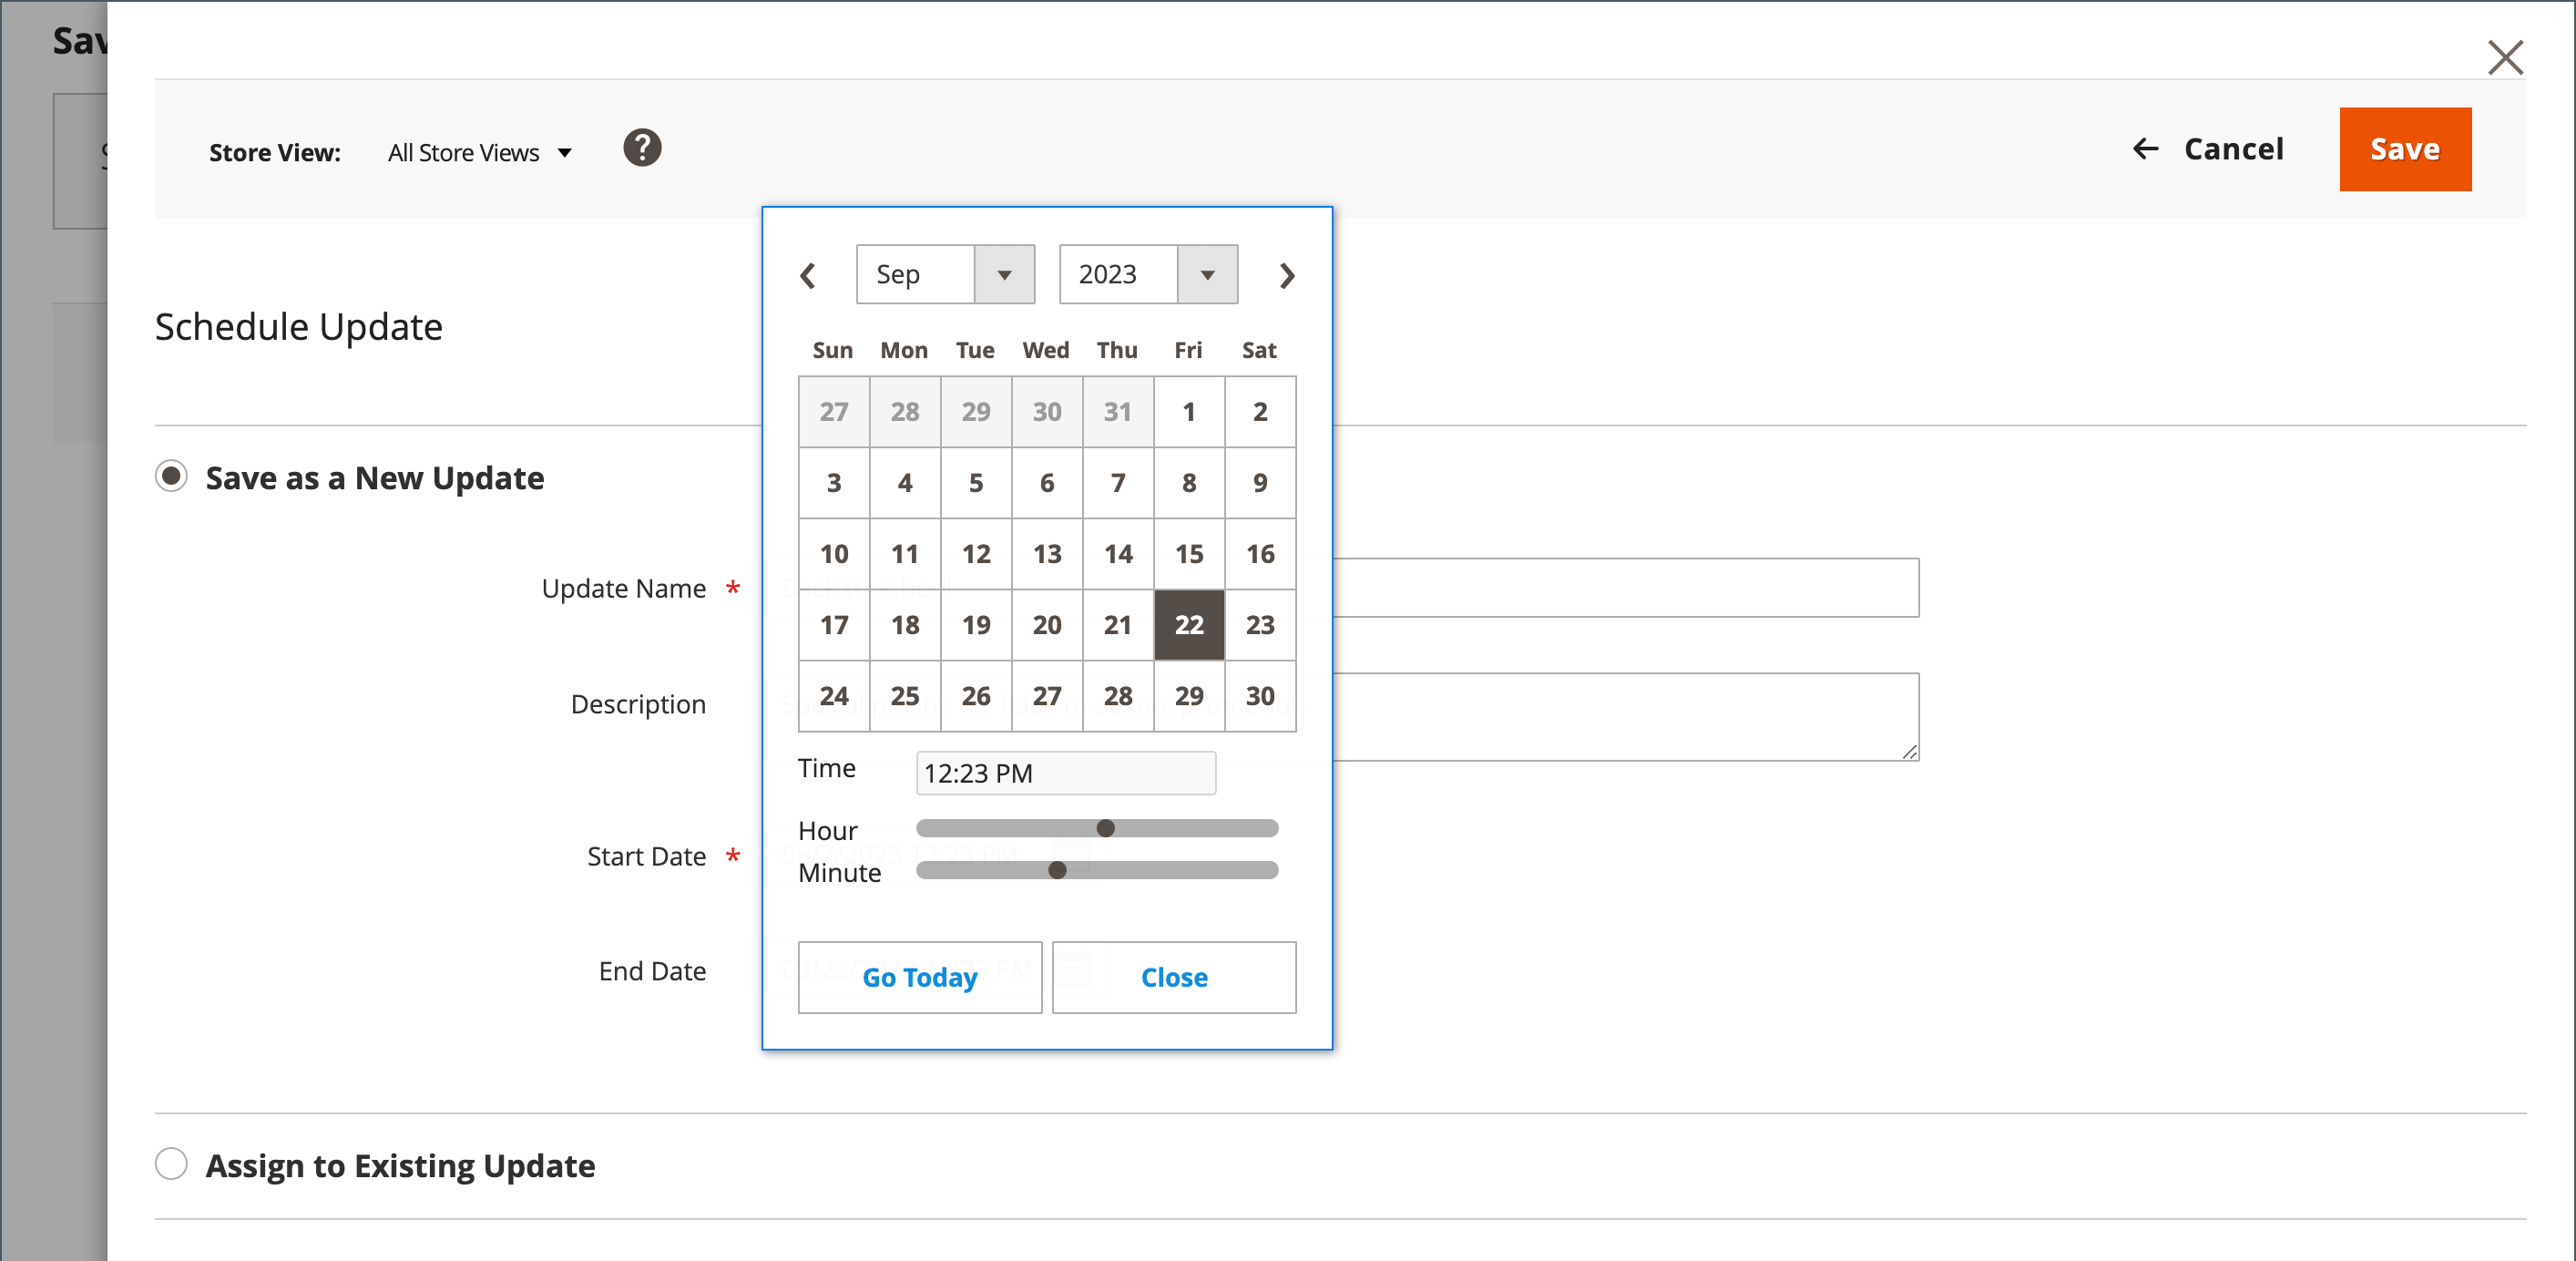Click the Cancel back arrow
This screenshot has height=1261, width=2576.
[2145, 149]
